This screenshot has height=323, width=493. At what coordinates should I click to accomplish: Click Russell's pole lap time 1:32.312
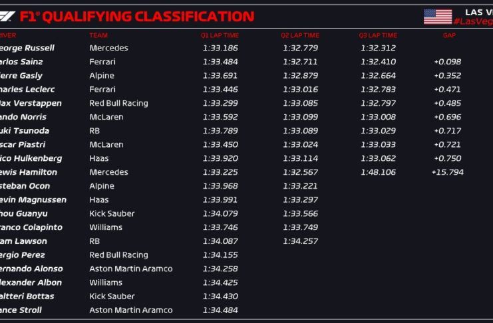pyautogui.click(x=378, y=48)
